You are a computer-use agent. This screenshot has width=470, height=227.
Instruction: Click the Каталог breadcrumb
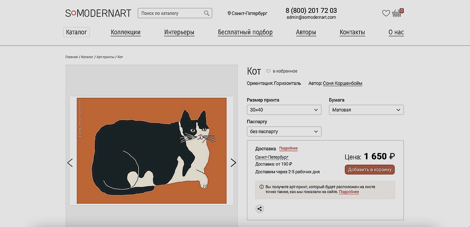coord(87,57)
